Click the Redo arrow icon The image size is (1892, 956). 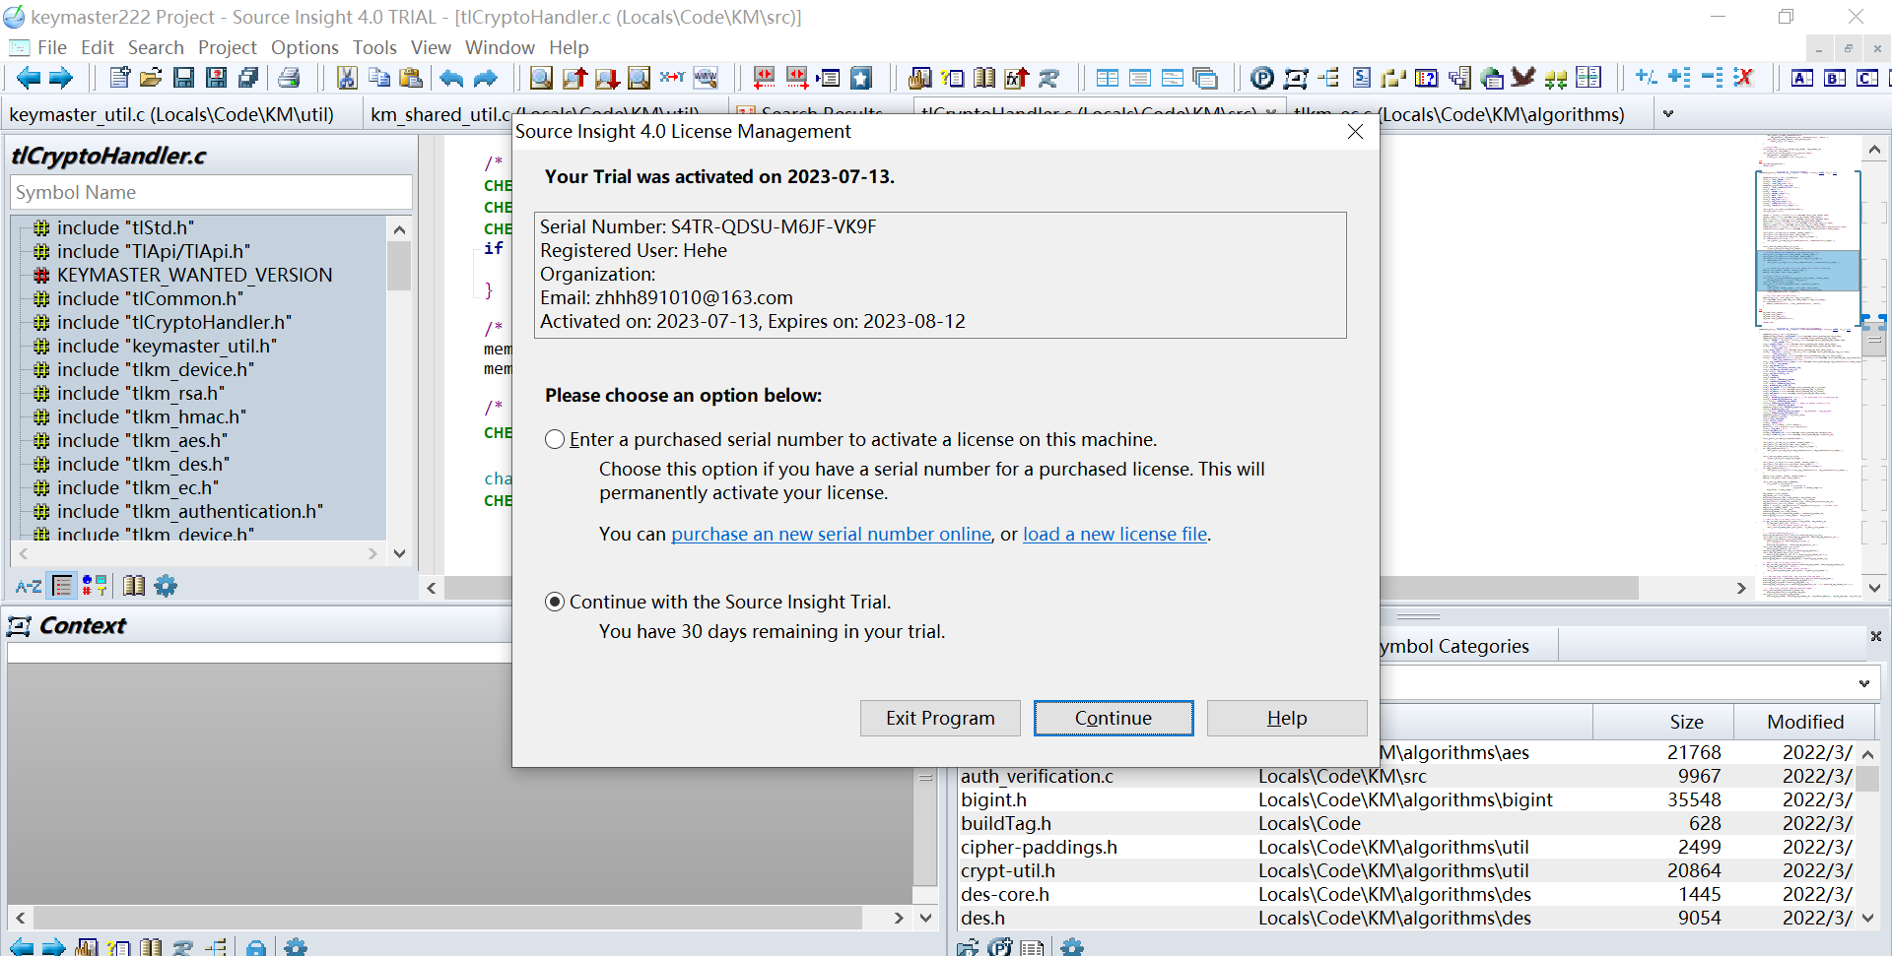coord(486,78)
